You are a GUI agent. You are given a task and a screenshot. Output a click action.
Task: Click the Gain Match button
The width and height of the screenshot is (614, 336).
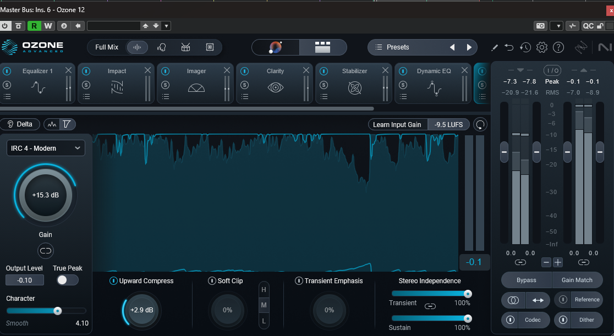pyautogui.click(x=577, y=280)
